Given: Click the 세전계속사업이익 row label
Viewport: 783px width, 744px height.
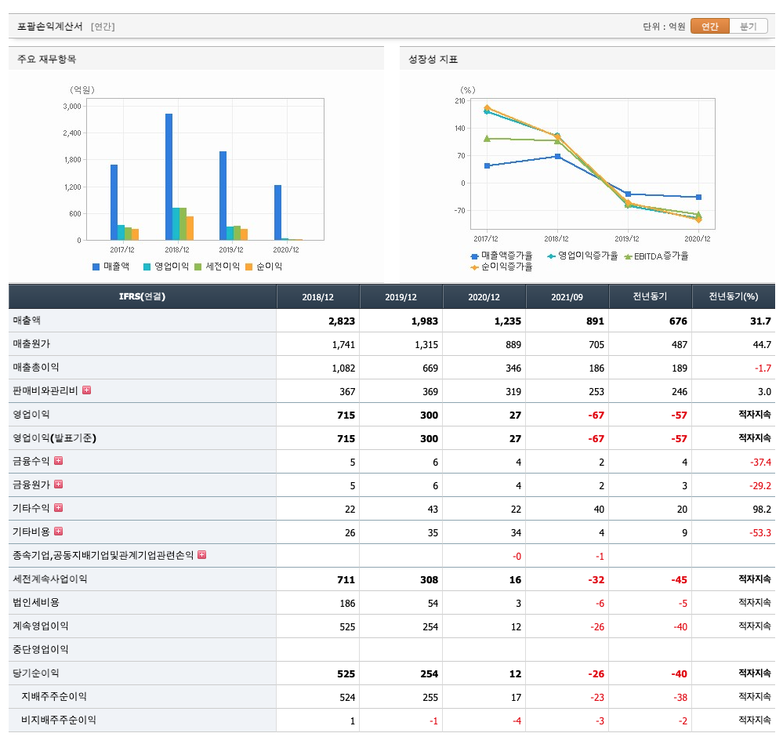Looking at the screenshot, I should 50,579.
